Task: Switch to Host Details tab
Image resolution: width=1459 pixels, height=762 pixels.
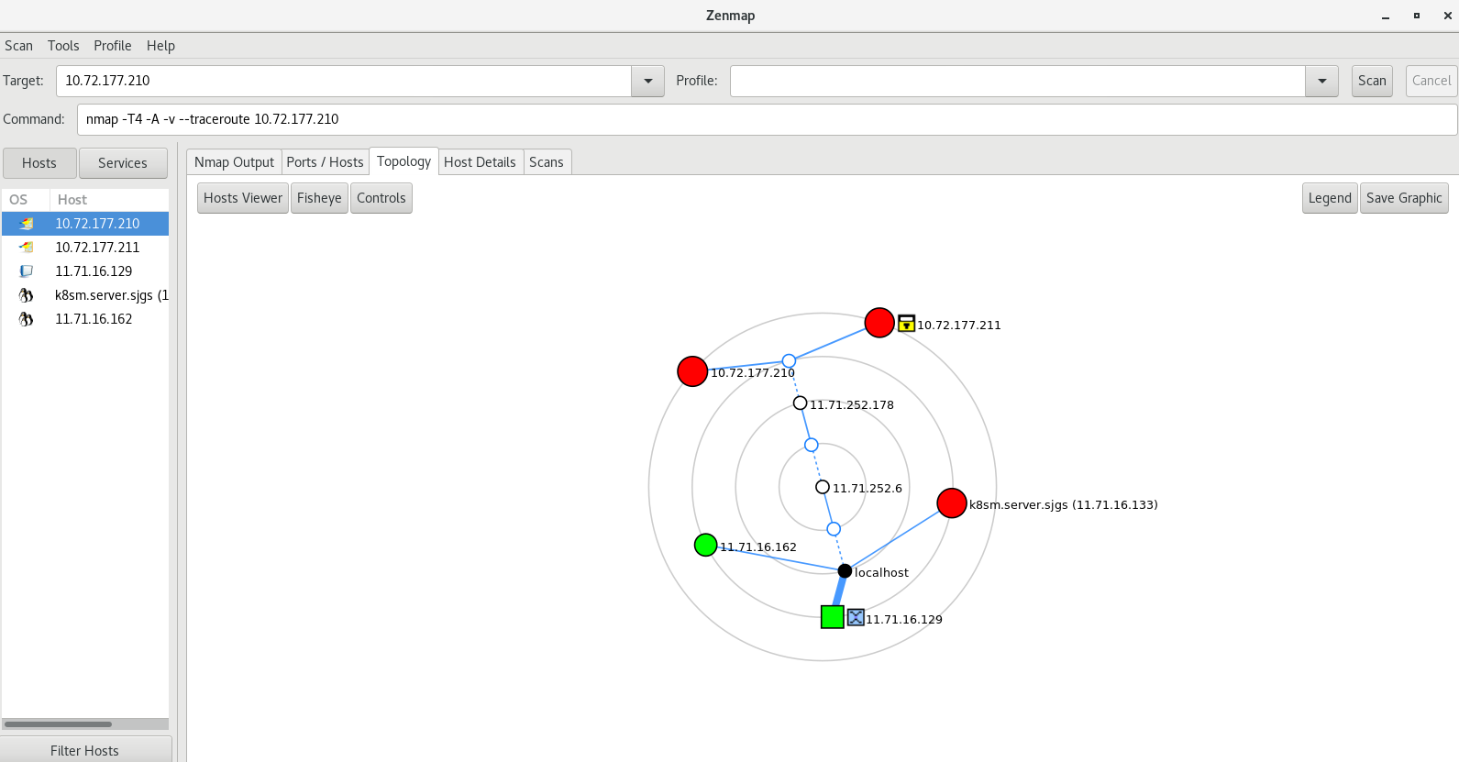Action: click(480, 162)
